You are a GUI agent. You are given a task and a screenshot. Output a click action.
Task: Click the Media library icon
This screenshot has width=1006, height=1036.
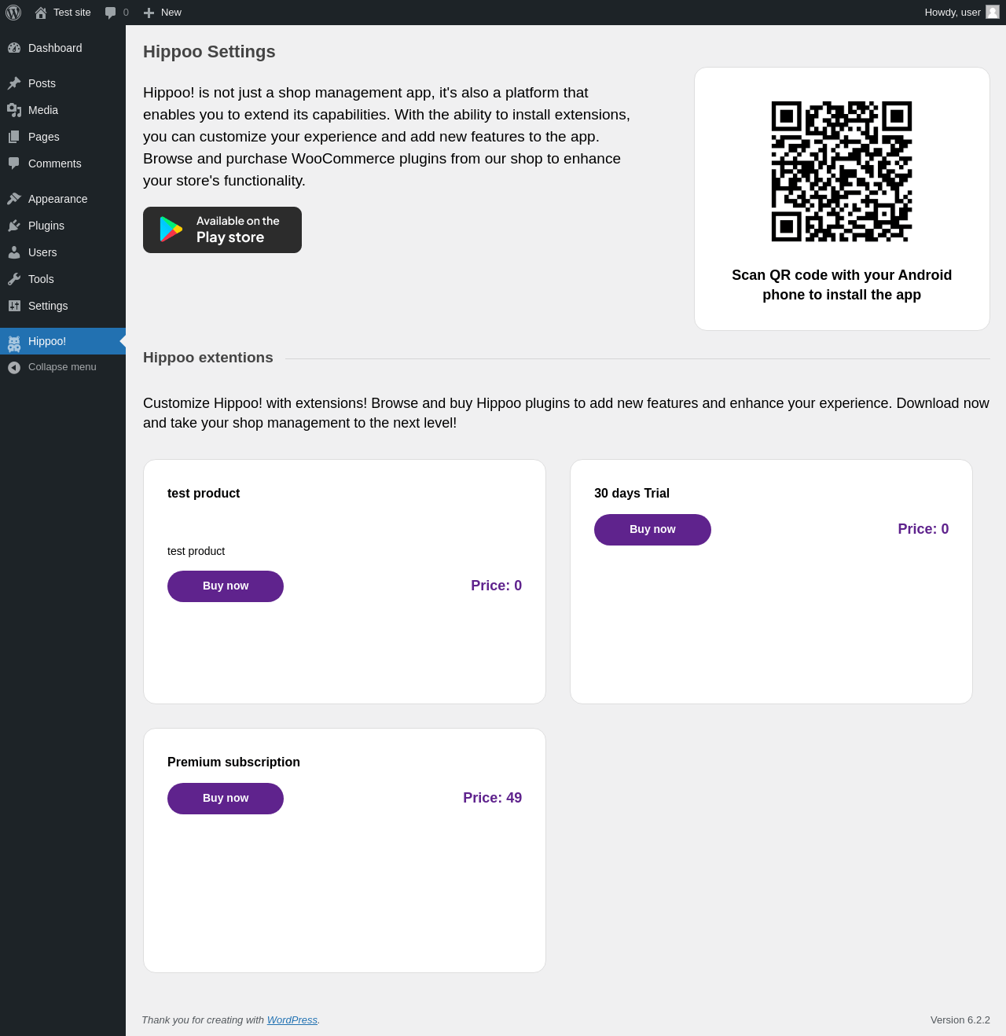pos(14,110)
